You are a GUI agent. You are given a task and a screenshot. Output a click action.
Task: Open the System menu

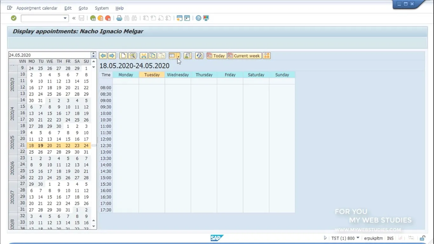102,8
